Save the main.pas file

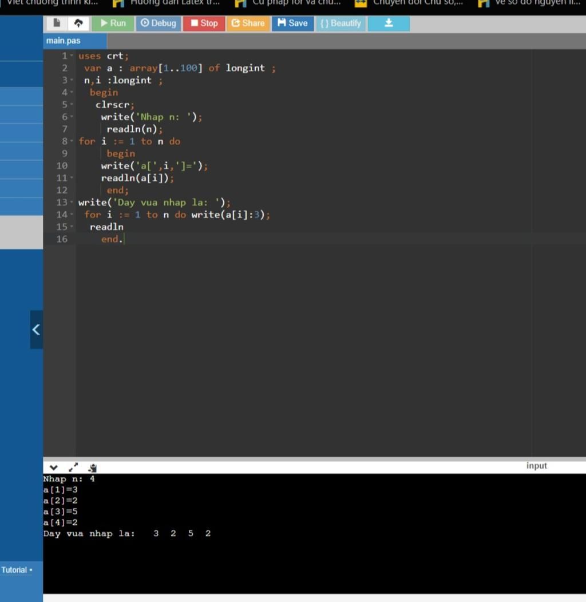click(292, 23)
